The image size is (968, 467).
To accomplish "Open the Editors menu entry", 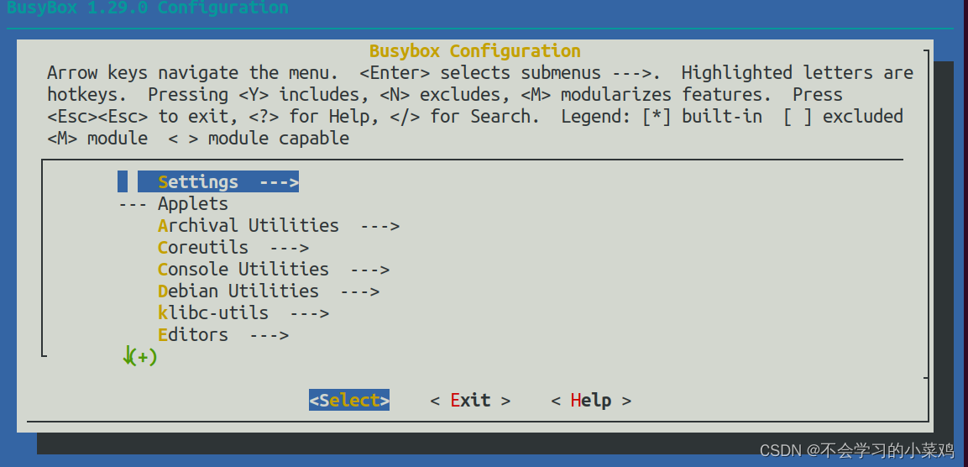I will tap(192, 335).
